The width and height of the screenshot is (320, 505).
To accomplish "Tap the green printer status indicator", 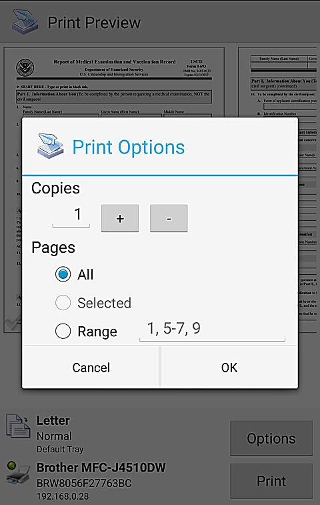I will pos(11,465).
